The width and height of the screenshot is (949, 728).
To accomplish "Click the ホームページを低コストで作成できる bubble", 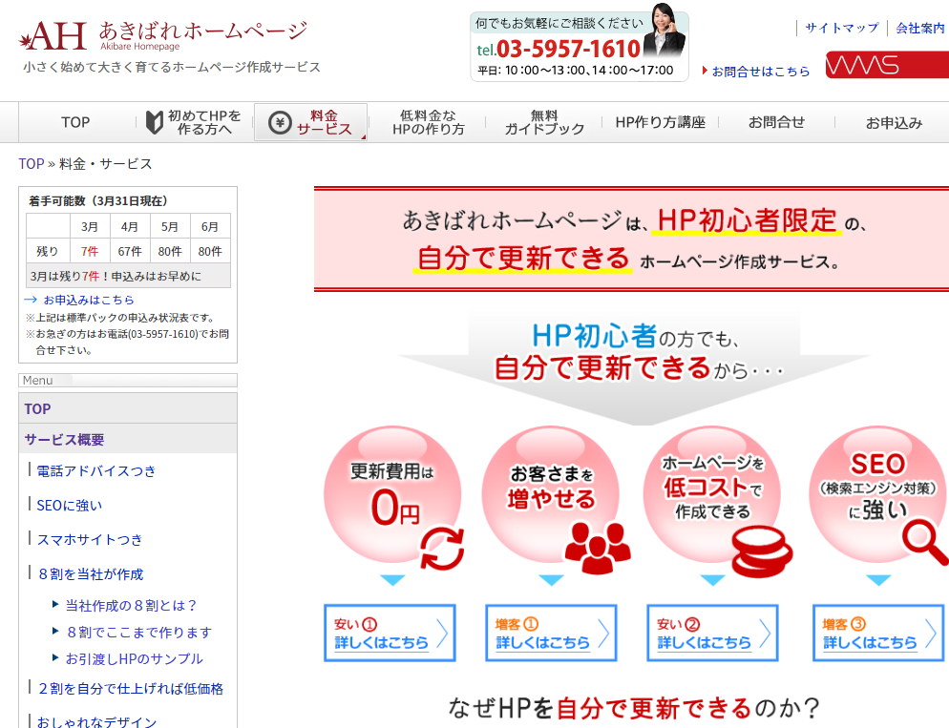I will [x=712, y=496].
